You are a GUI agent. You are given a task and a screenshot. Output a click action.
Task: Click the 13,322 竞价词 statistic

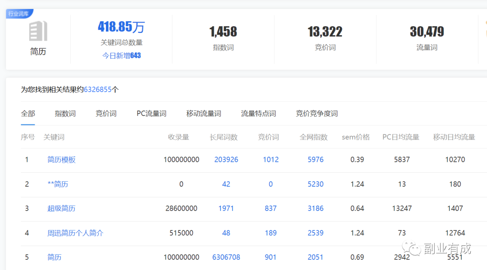(x=325, y=32)
